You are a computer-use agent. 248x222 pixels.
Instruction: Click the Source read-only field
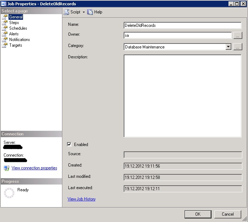(183, 155)
